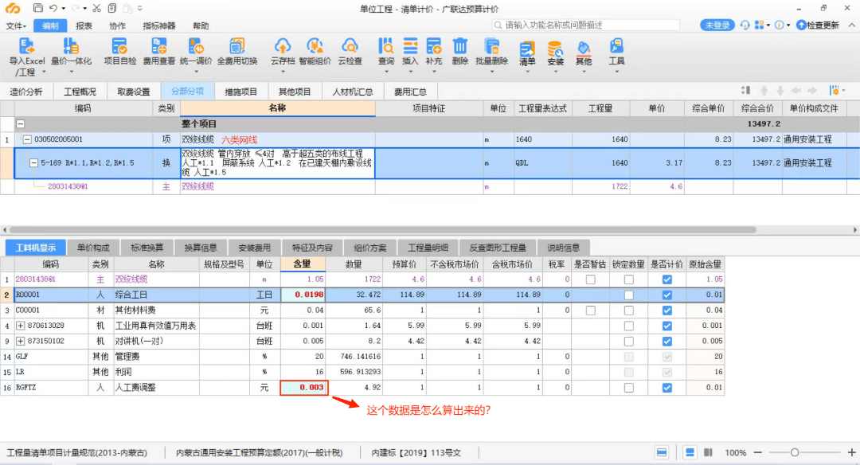Expand the 873150102 对讲机 row
Viewport: 860px width, 465px height.
(x=20, y=341)
